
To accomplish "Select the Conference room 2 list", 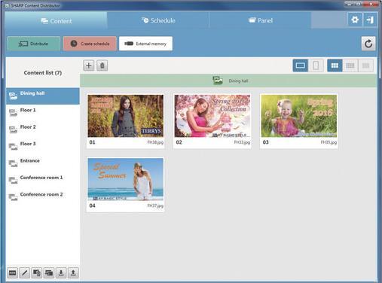I will coord(43,196).
